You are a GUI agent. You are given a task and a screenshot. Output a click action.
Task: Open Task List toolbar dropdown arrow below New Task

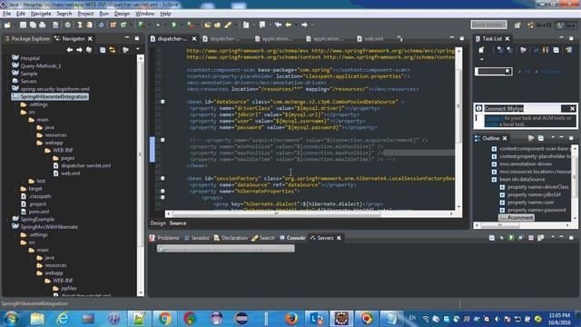pyautogui.click(x=482, y=59)
